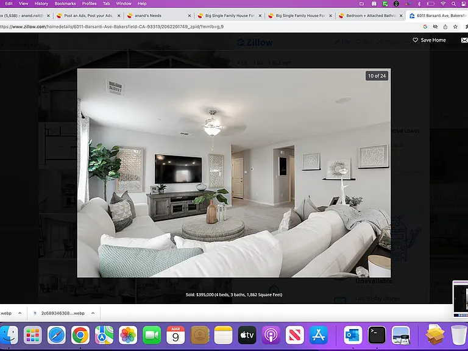Viewport: 468px width, 351px height.
Task: Open FaceTime from the dock
Action: (x=152, y=335)
